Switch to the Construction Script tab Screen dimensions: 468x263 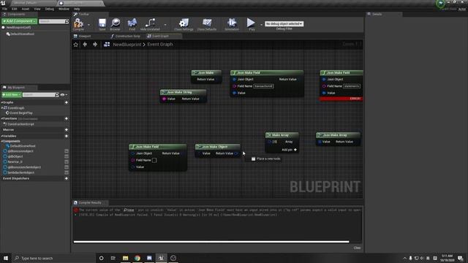coord(126,36)
